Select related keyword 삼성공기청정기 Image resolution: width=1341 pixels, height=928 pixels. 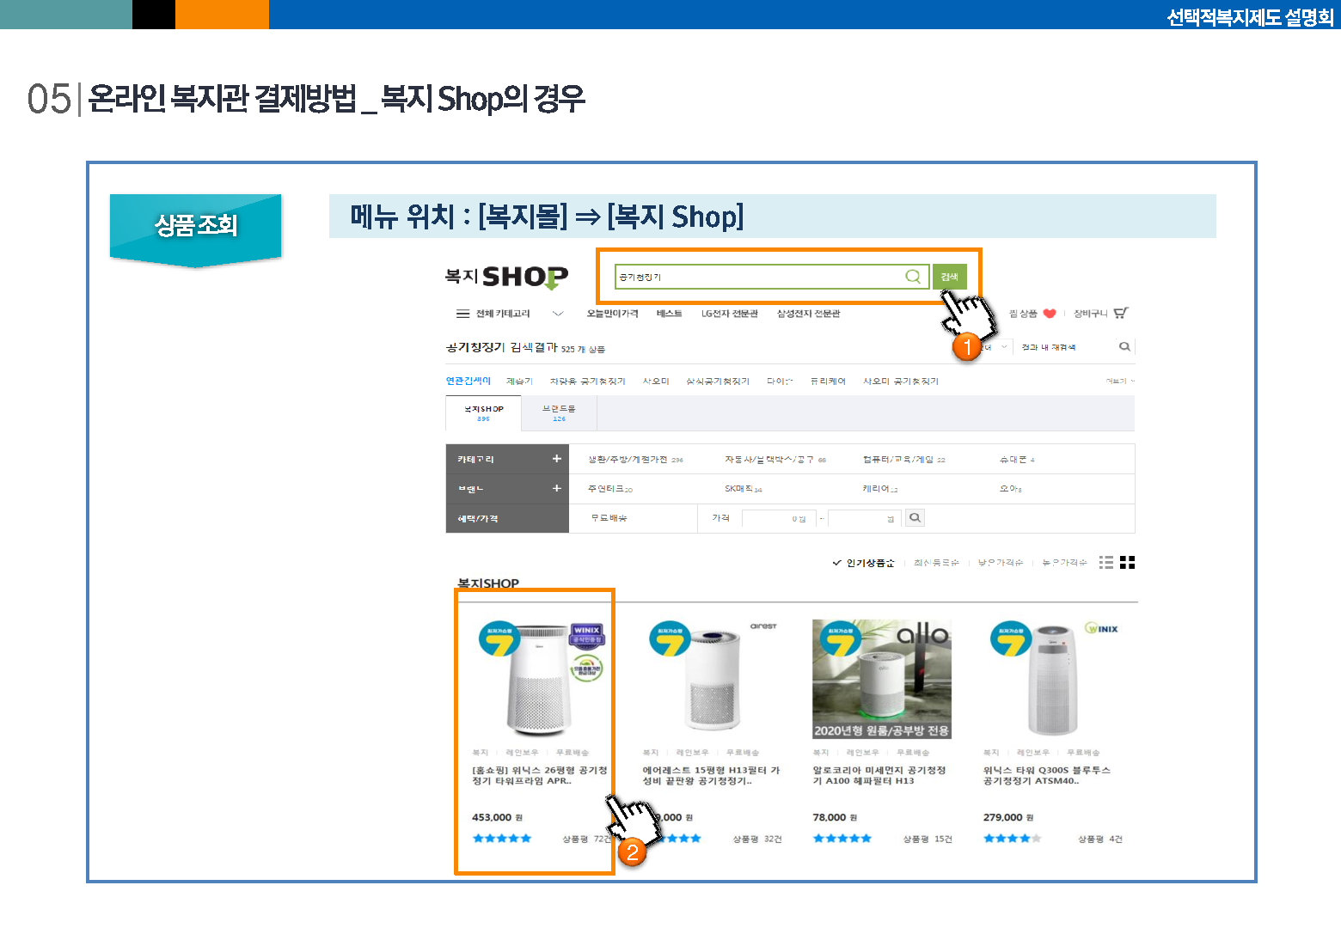point(718,381)
